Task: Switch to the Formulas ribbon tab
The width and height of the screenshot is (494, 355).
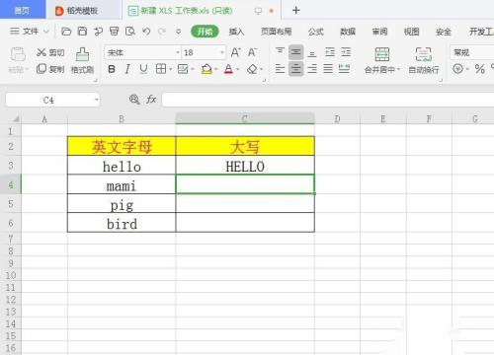Action: [x=316, y=32]
